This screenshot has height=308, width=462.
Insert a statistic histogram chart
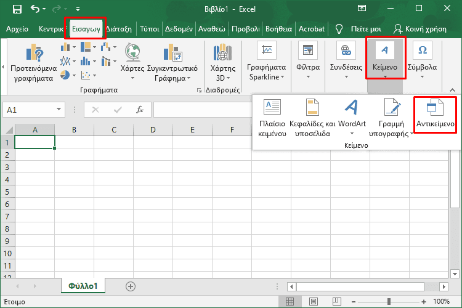[x=88, y=61]
